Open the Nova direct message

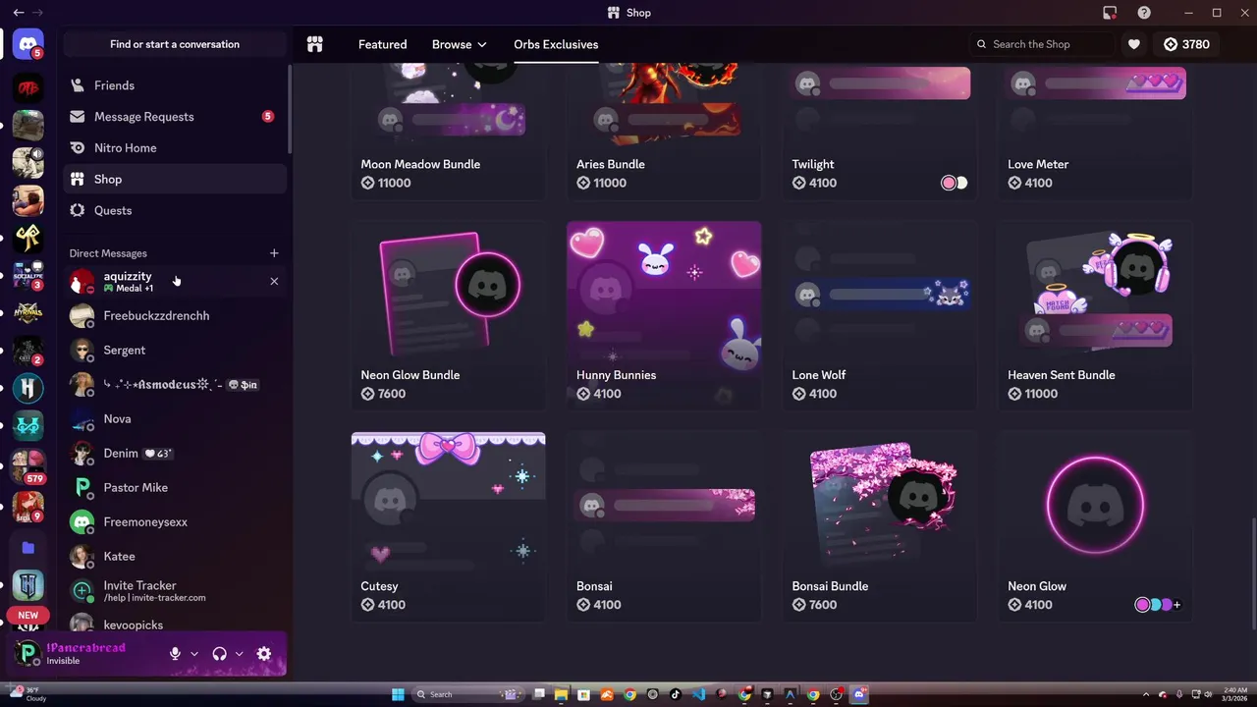point(175,419)
